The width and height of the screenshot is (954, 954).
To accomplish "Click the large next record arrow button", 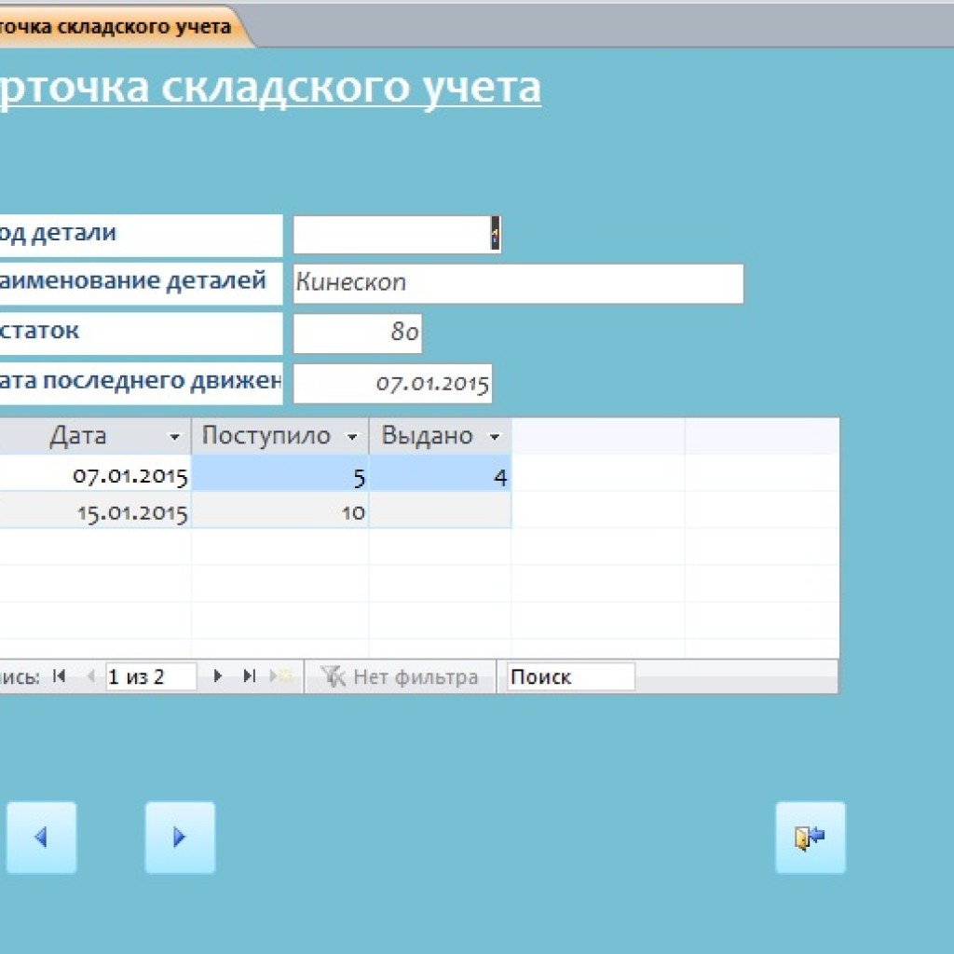I will 180,838.
